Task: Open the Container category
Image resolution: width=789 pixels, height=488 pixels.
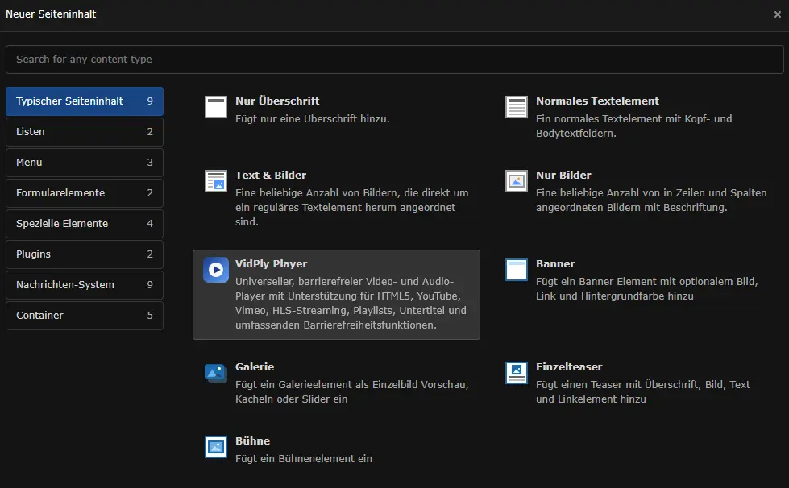Action: [84, 316]
